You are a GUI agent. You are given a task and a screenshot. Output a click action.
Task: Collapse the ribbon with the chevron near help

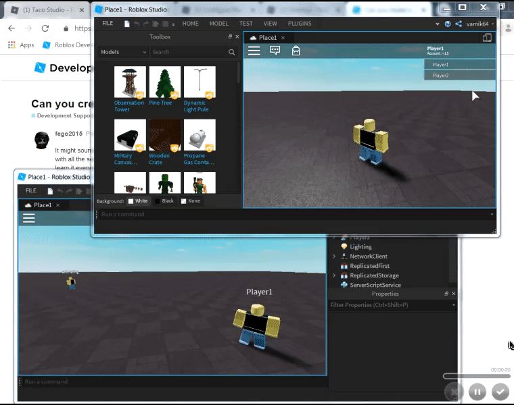coord(438,24)
